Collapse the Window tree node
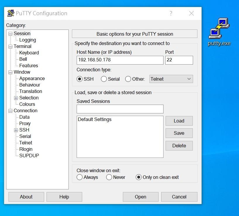The width and height of the screenshot is (239, 216). click(x=10, y=72)
